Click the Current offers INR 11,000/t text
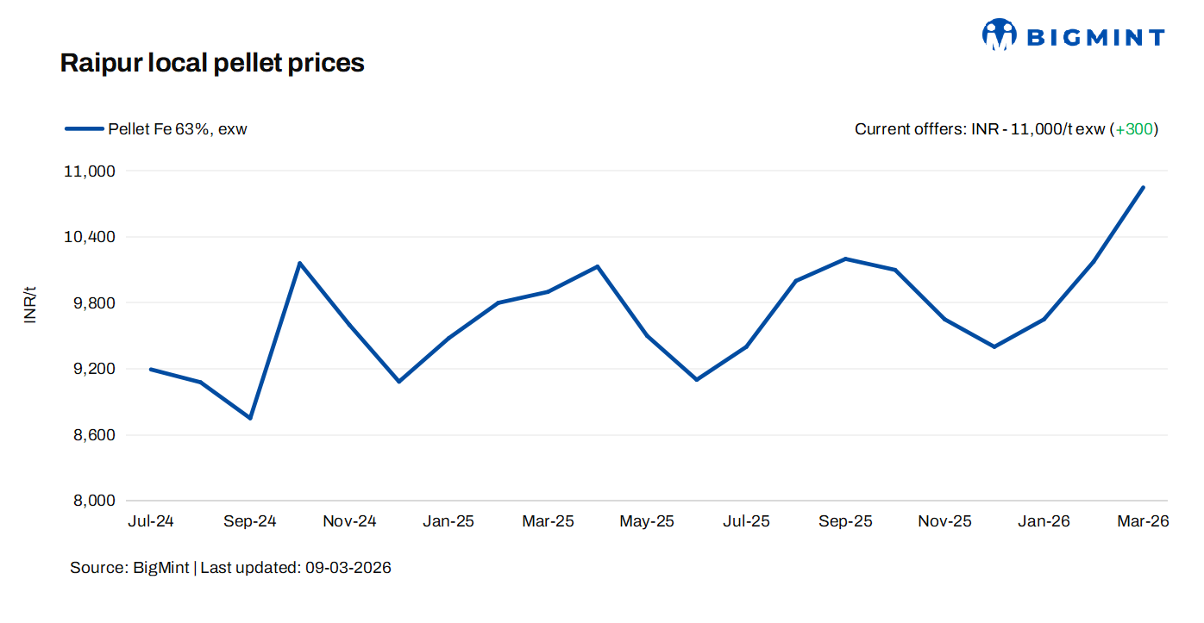The height and width of the screenshot is (623, 1204). coord(979,129)
